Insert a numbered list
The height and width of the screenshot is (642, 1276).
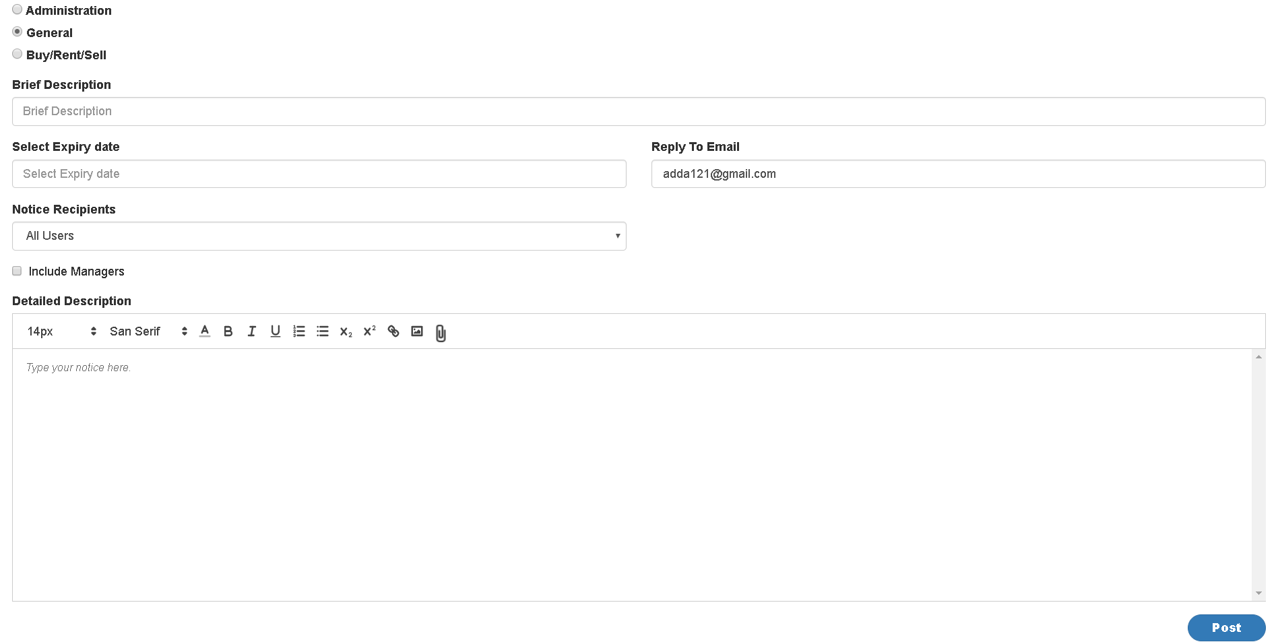[x=299, y=331]
